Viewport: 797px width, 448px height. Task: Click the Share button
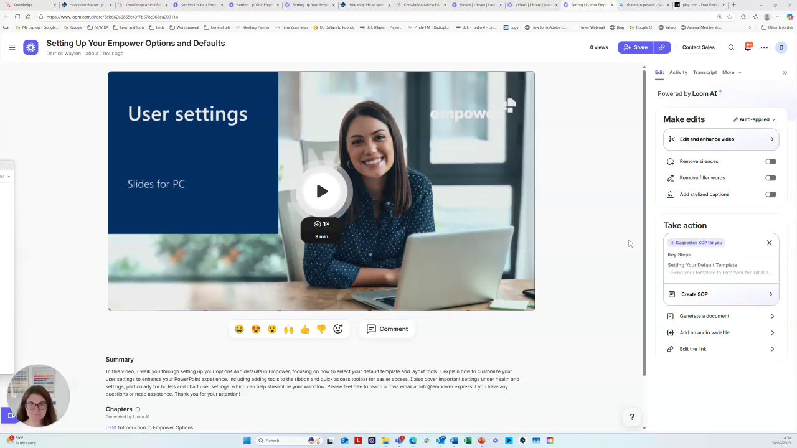coord(635,47)
